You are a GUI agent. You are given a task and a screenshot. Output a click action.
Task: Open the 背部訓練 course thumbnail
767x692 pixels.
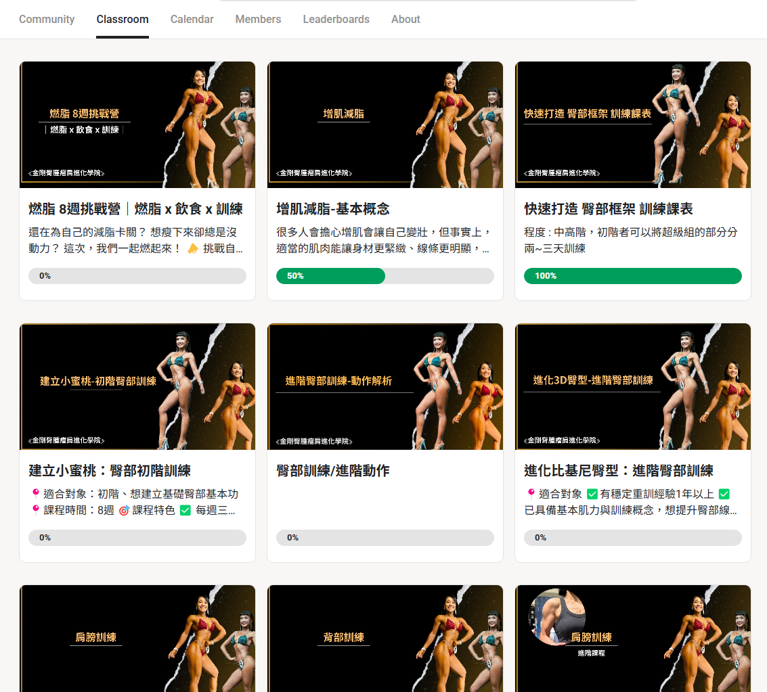(x=385, y=639)
